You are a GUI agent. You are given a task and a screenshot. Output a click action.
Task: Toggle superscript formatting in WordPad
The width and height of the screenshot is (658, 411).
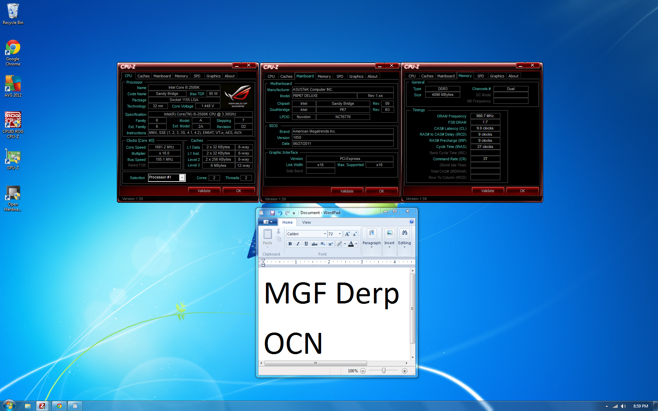[330, 244]
